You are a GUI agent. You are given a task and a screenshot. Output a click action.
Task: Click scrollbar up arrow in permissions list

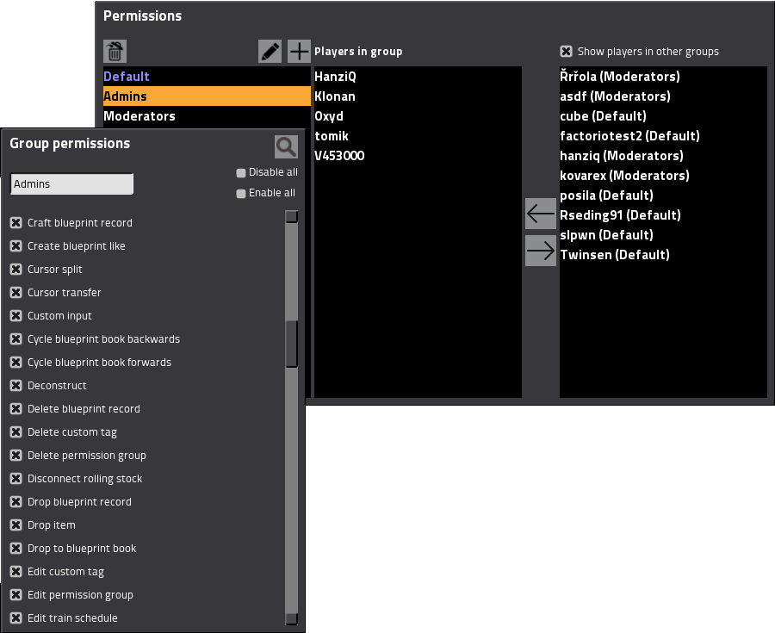(292, 216)
